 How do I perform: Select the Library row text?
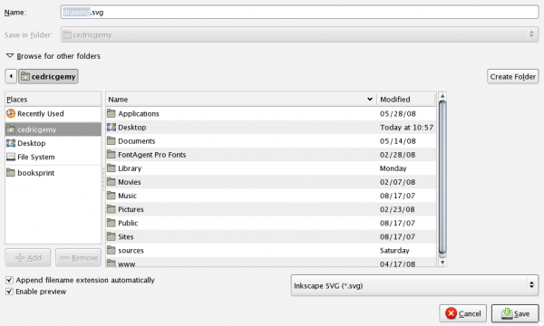tap(130, 168)
